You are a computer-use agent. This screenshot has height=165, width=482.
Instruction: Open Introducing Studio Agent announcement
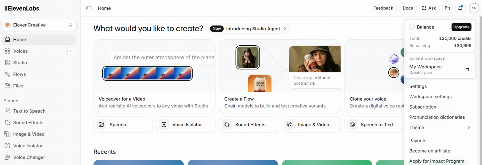[x=249, y=29]
